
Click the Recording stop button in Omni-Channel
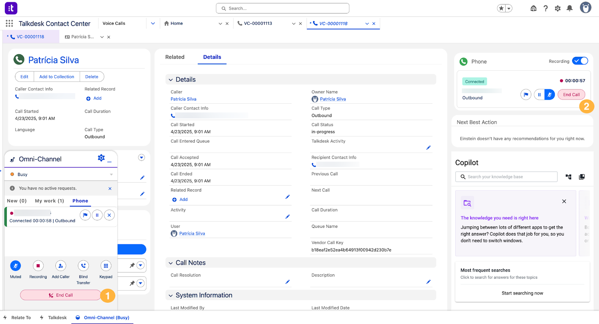pyautogui.click(x=38, y=266)
